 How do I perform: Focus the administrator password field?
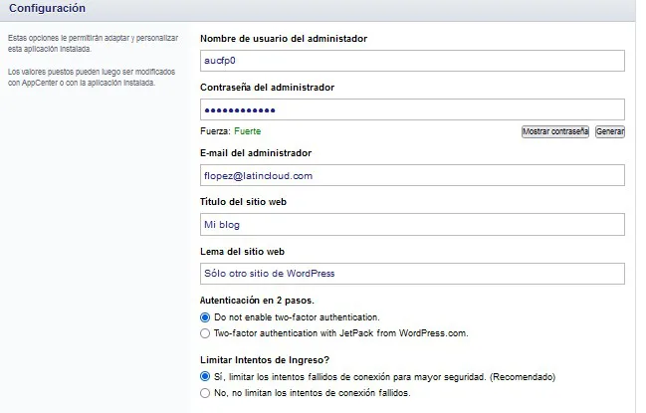pyautogui.click(x=411, y=109)
